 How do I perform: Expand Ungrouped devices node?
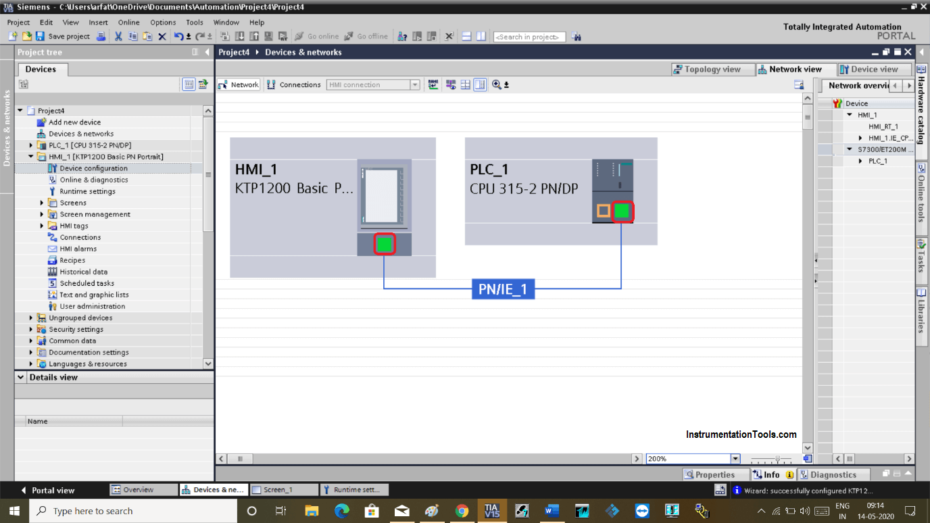click(x=31, y=318)
